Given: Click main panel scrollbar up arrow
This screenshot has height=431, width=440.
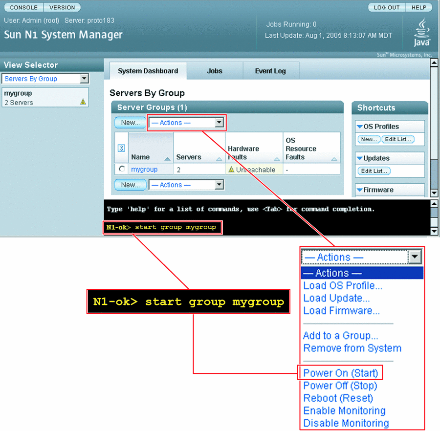Looking at the screenshot, I should 434,63.
